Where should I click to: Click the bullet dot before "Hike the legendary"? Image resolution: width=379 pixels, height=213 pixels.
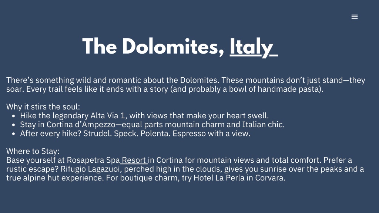[14, 116]
